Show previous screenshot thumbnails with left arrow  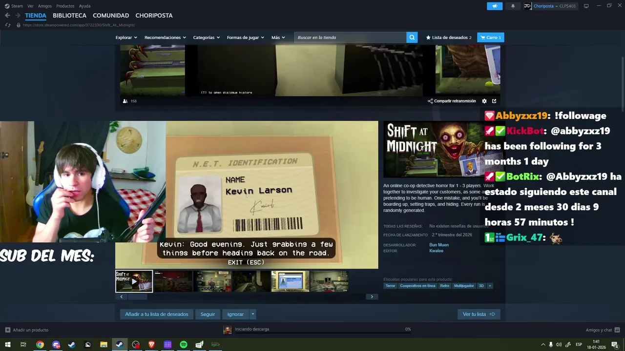click(x=121, y=296)
